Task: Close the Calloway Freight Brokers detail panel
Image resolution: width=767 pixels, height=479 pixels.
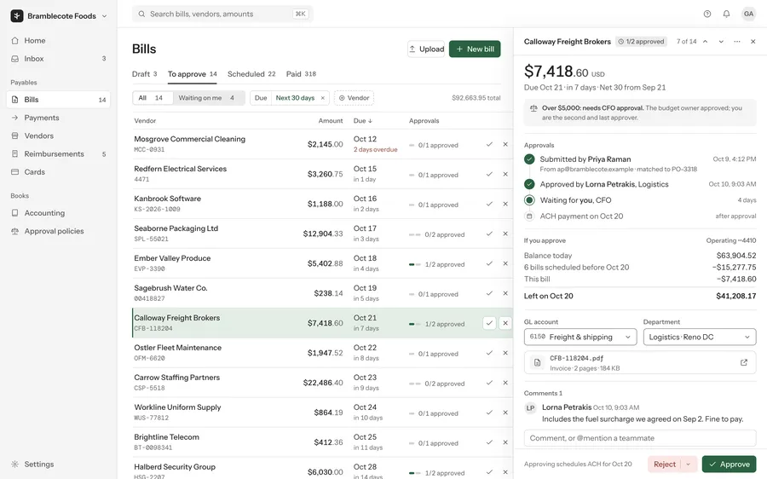Action: tap(753, 42)
